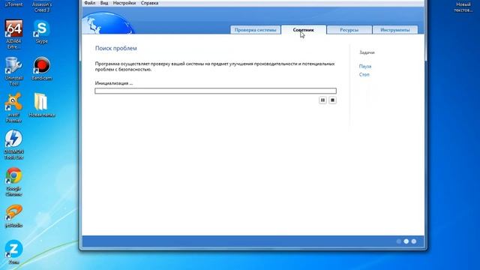Select the Новая папка folder icon
This screenshot has width=480, height=270.
pos(42,105)
